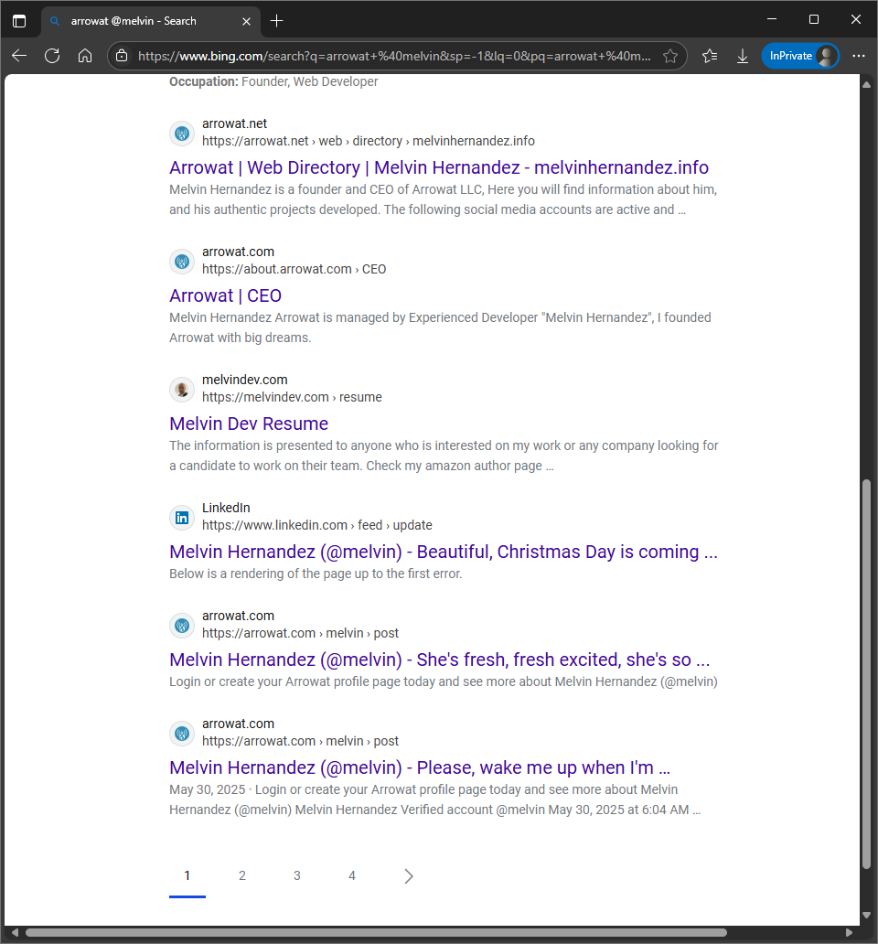Close the 'arrowat @melvin - Search' tab
878x944 pixels.
246,21
